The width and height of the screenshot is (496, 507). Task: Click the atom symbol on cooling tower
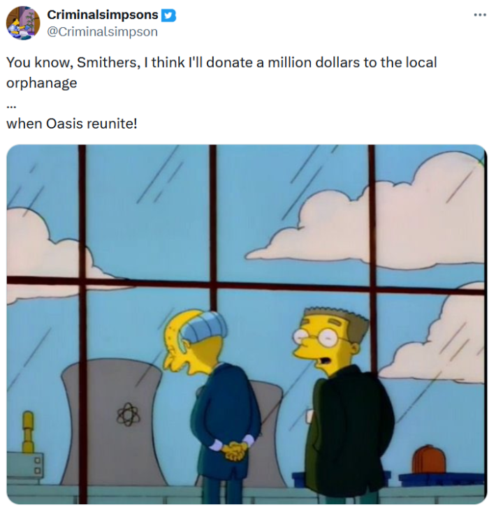[x=129, y=414]
